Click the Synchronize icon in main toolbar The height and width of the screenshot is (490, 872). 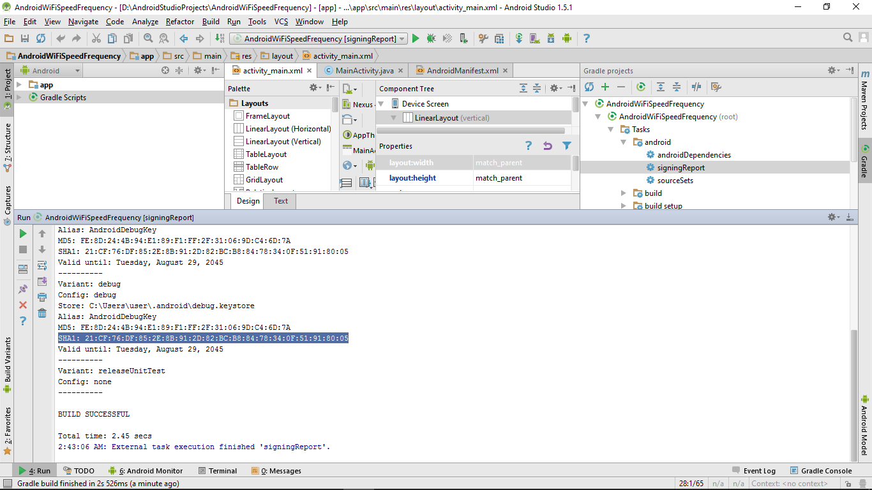tap(41, 38)
